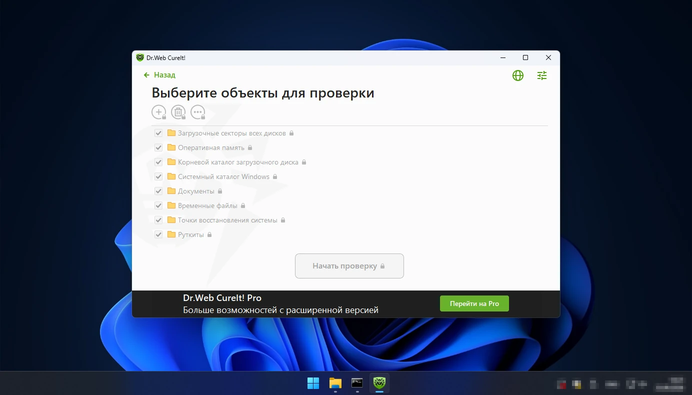Click lock icon after Временные файлы
692x395 pixels.
(x=243, y=206)
